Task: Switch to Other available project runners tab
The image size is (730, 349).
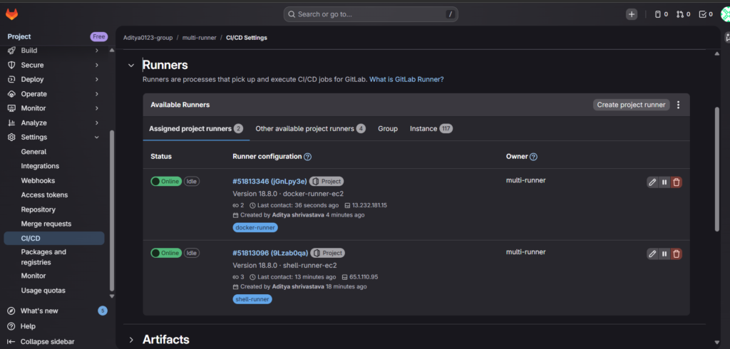Action: 304,129
